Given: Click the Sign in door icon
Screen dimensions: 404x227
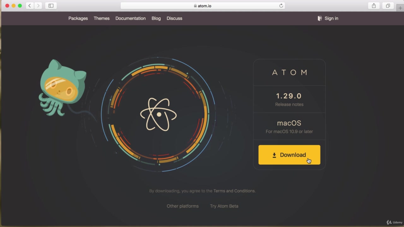Looking at the screenshot, I should click(320, 18).
